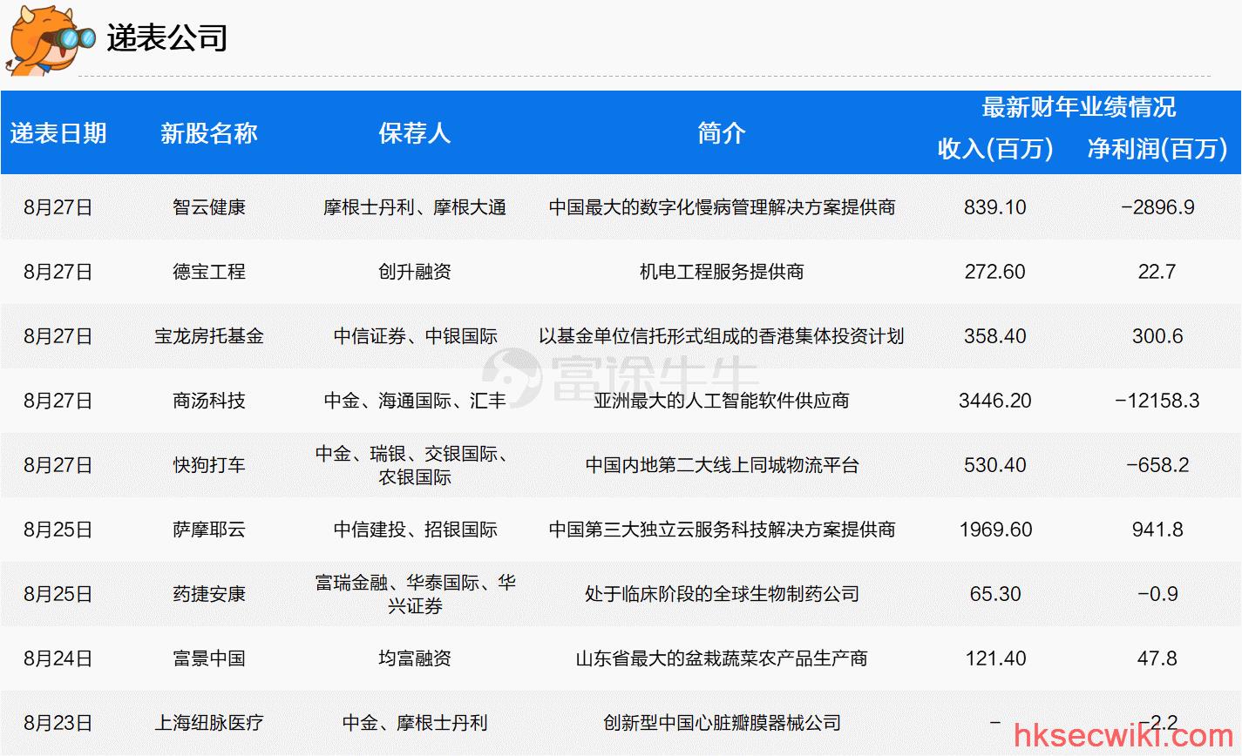
Task: Click revenue value 65.30
Action: [x=995, y=594]
